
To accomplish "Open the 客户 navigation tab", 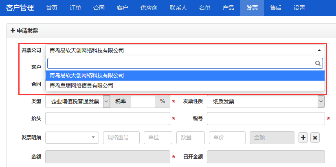I will click(123, 8).
